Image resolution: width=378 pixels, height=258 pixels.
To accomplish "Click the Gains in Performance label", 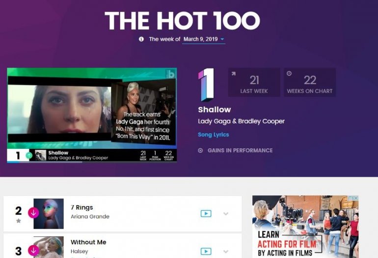I will click(240, 150).
